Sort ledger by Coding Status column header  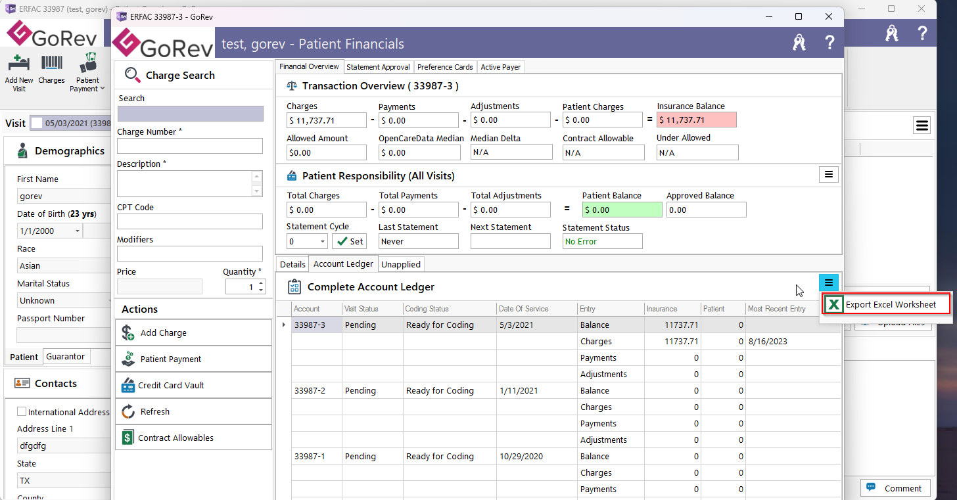tap(450, 309)
